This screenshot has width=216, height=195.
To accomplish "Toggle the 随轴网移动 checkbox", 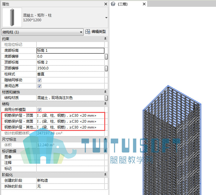I will [x=39, y=80].
